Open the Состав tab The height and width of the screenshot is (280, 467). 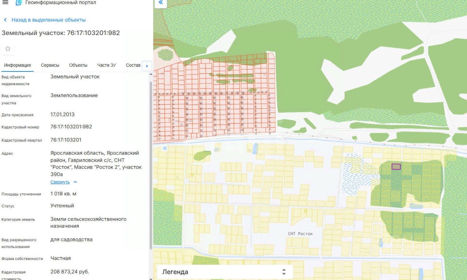tap(133, 65)
